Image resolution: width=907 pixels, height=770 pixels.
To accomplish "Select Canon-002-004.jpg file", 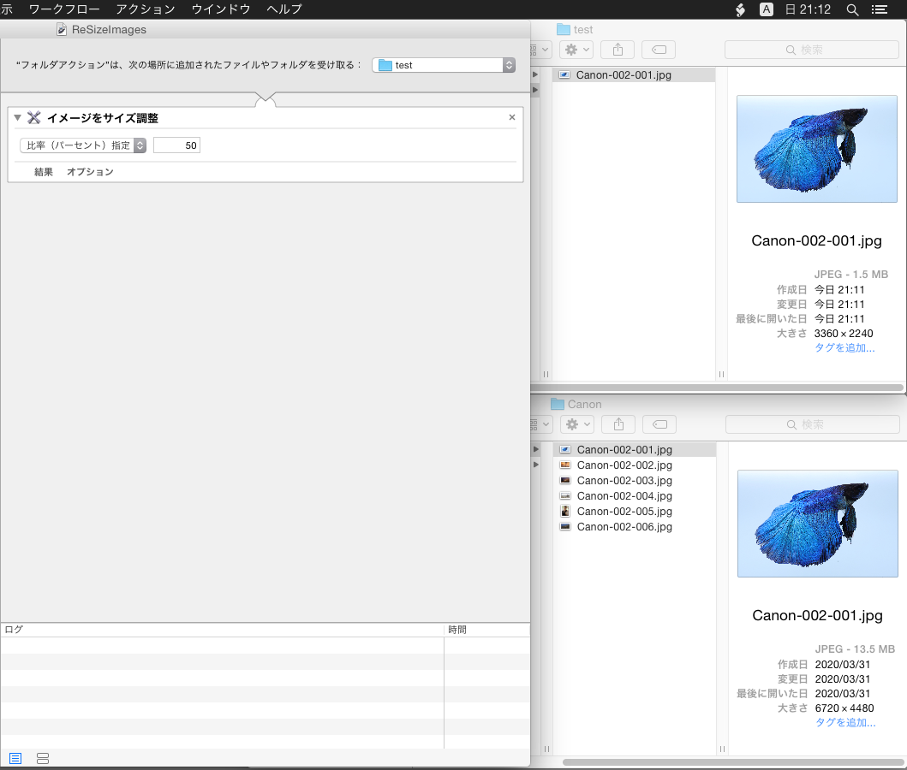I will coord(635,496).
